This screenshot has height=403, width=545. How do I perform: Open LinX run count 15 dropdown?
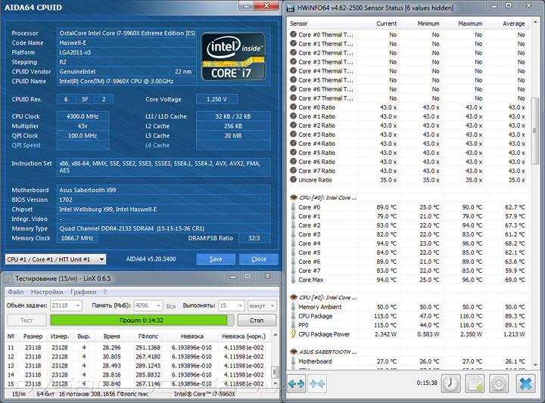(x=231, y=305)
